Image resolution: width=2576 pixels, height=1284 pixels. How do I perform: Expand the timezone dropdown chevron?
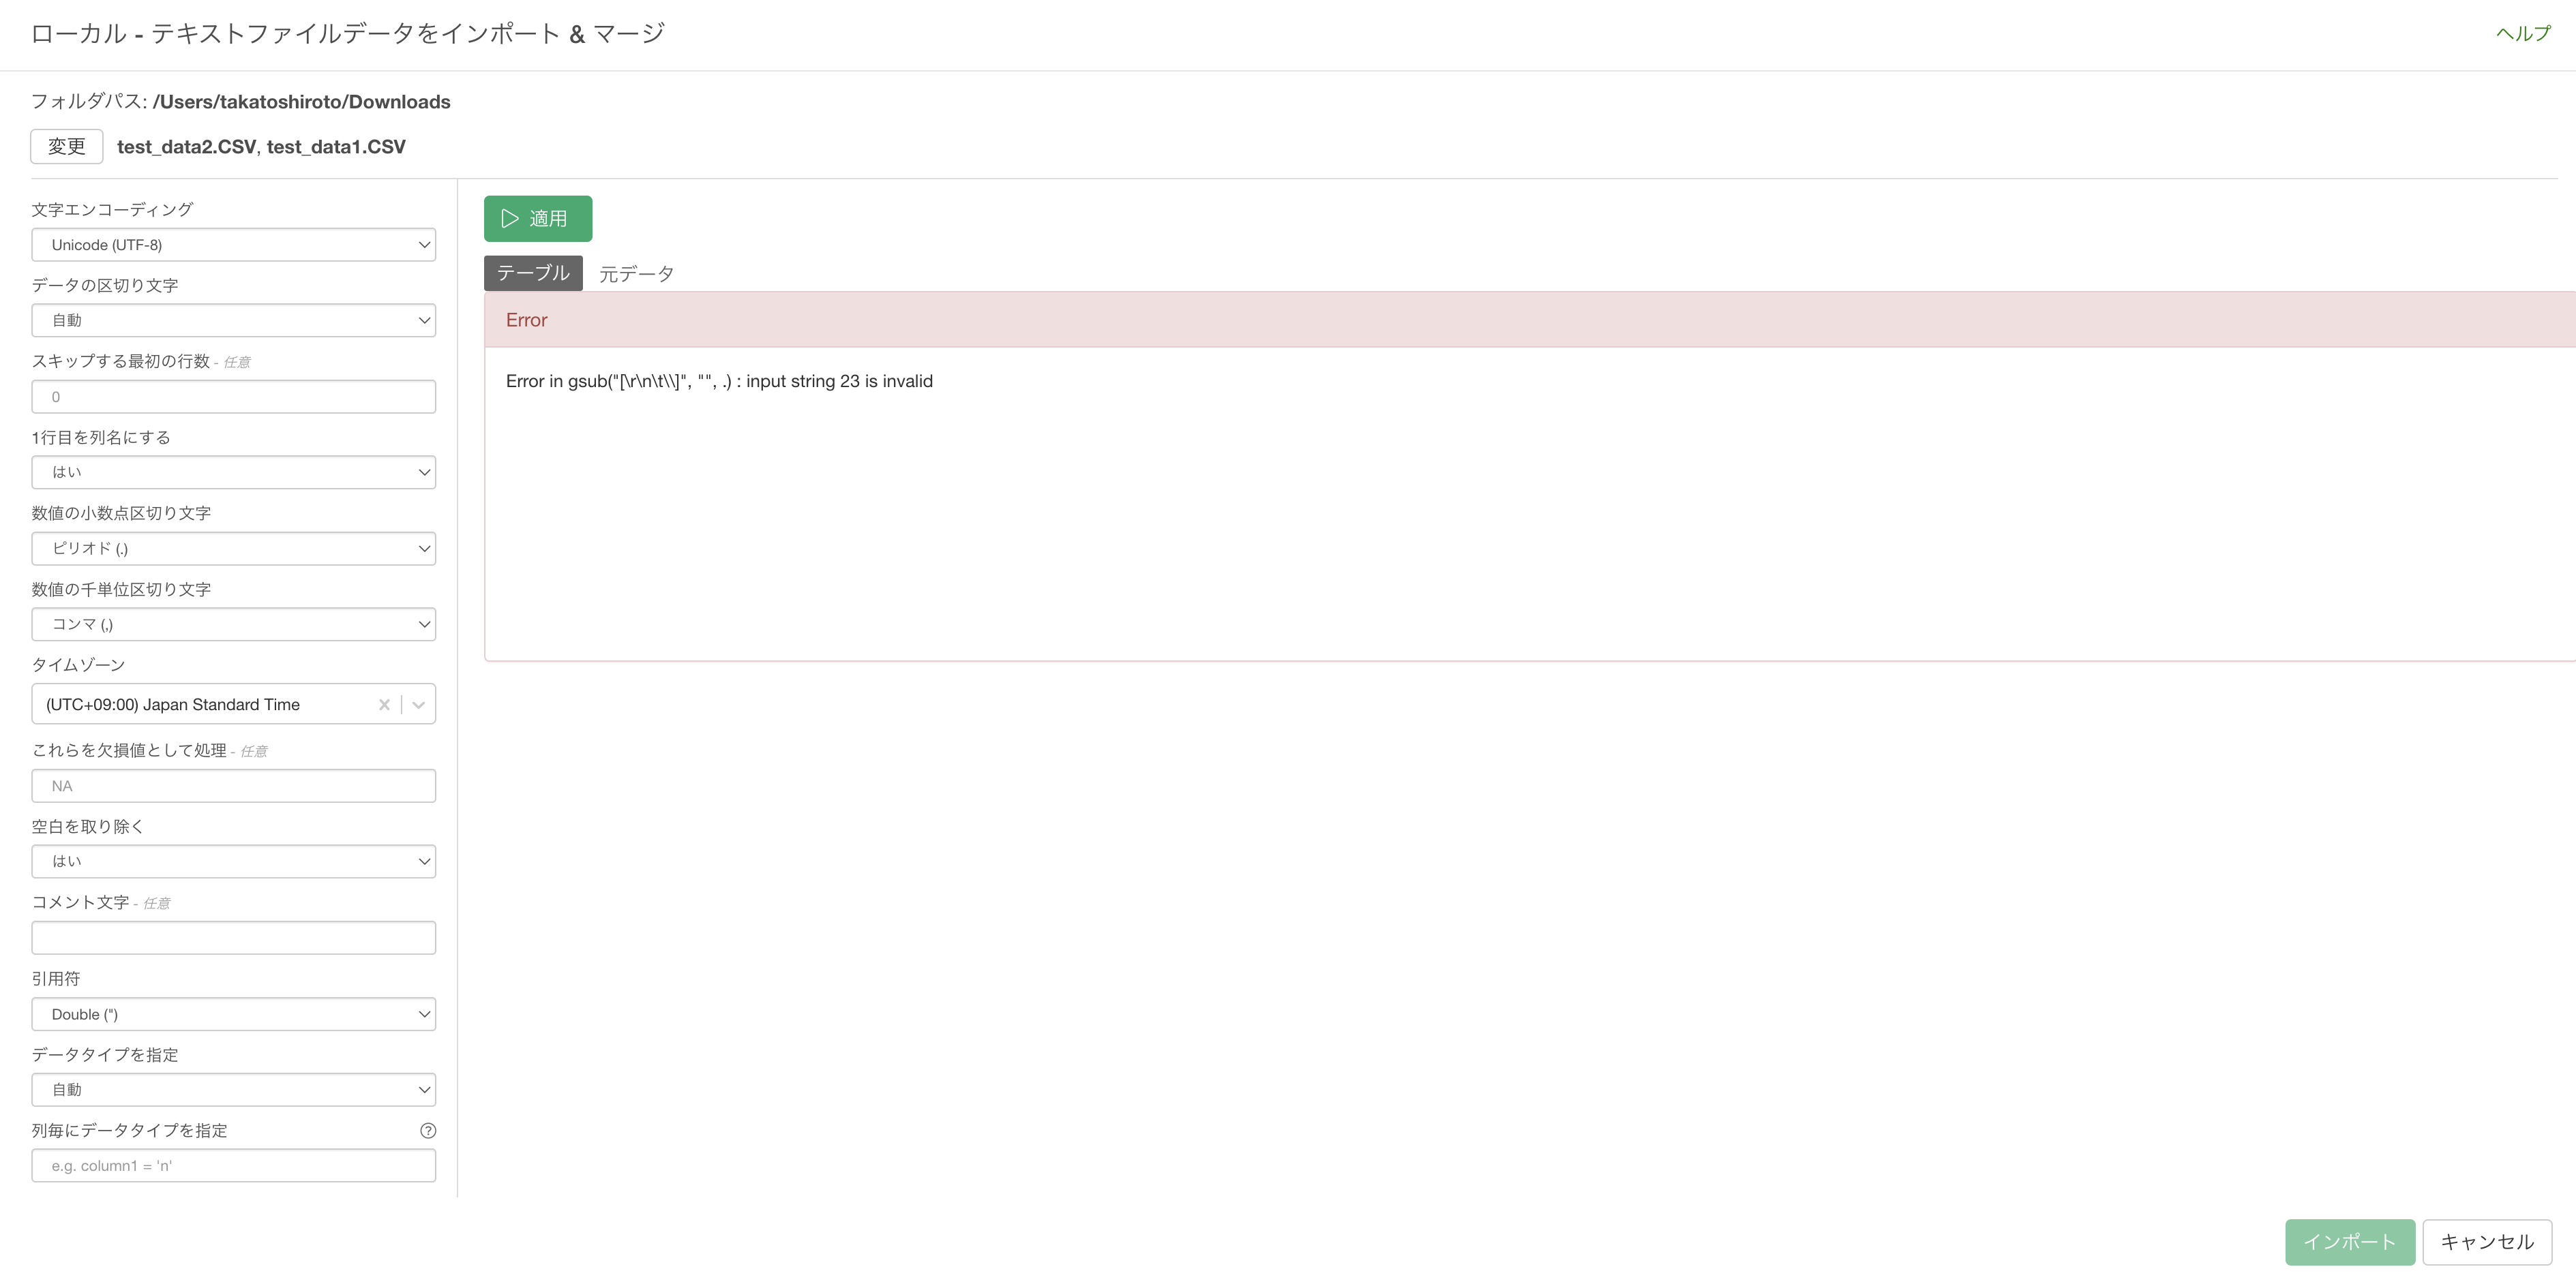tap(419, 705)
